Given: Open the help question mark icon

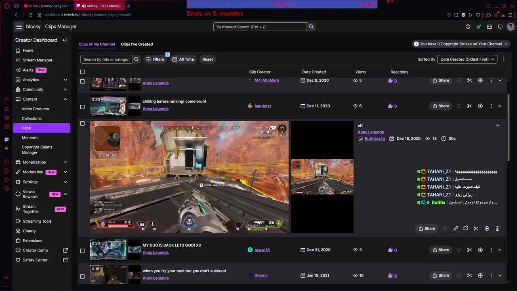Looking at the screenshot, I should 468,27.
